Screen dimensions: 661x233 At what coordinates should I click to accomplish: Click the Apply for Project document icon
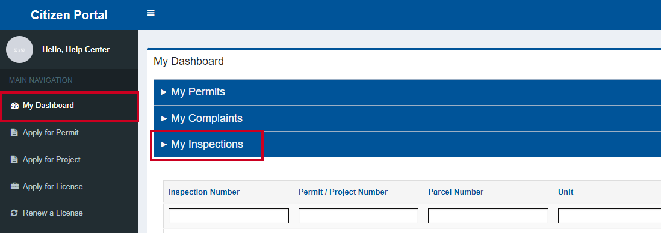click(x=14, y=159)
